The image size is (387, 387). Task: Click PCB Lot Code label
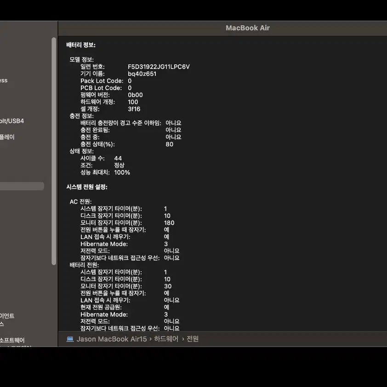pos(101,88)
